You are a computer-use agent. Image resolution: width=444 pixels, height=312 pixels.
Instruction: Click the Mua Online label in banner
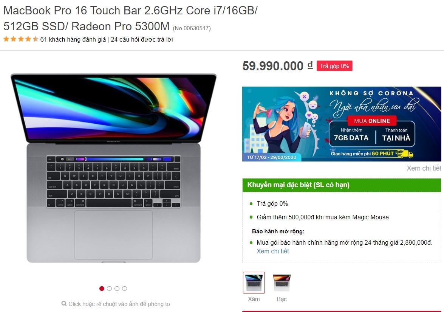pyautogui.click(x=372, y=121)
